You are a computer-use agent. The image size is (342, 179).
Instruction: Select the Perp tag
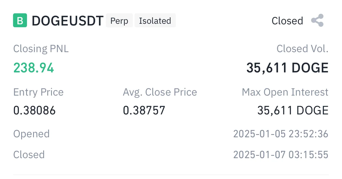[119, 21]
